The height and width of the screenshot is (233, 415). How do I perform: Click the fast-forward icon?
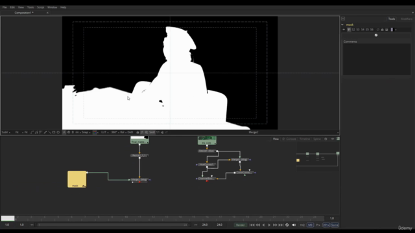[x=275, y=225]
